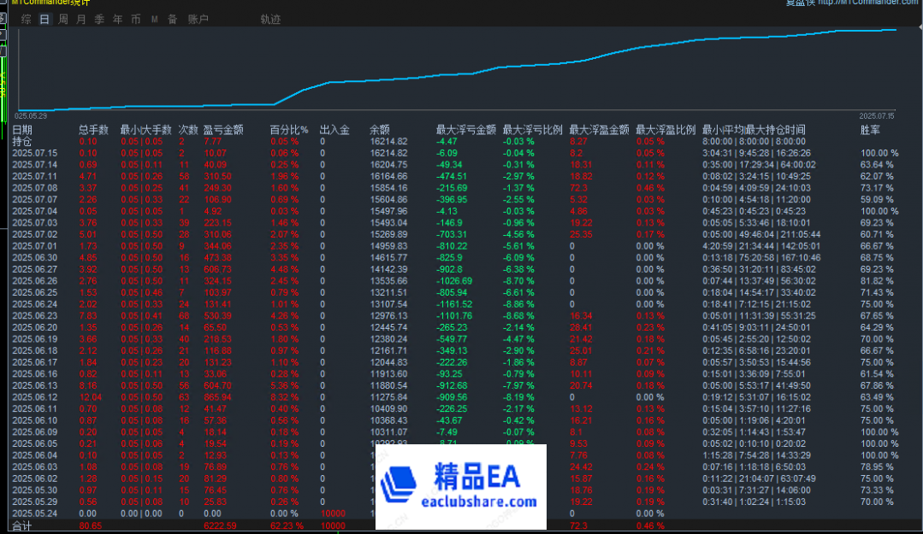Screen dimensions: 923x534
Task: Click the 日期 column header
Action: [22, 130]
